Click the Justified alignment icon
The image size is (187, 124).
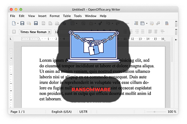pos(143,32)
